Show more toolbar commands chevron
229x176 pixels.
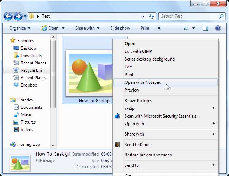[159, 28]
